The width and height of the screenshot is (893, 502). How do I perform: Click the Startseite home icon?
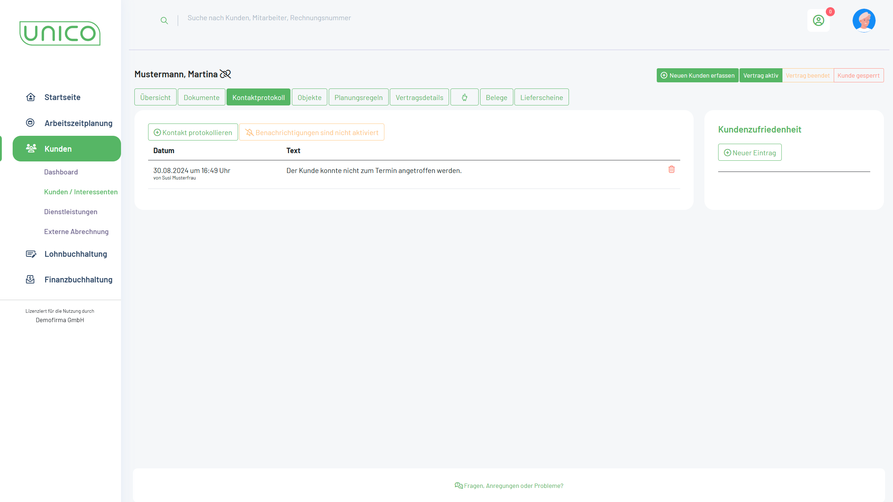pyautogui.click(x=31, y=97)
